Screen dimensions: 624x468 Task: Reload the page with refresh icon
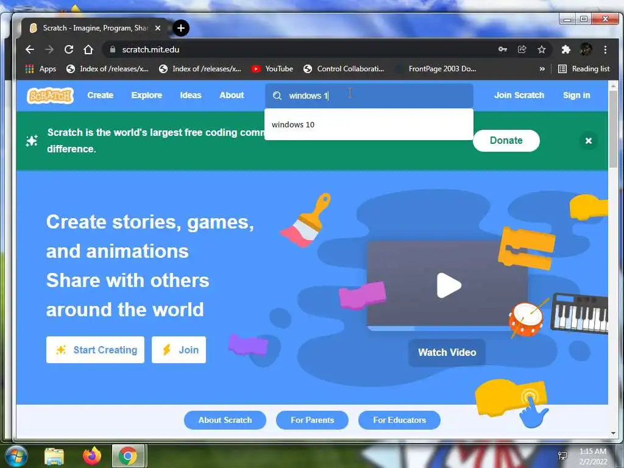pos(69,49)
